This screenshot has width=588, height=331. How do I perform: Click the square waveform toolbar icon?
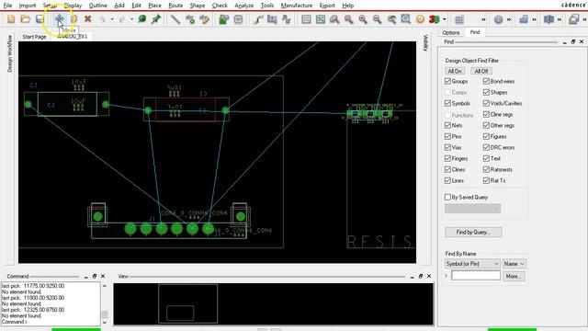click(287, 19)
